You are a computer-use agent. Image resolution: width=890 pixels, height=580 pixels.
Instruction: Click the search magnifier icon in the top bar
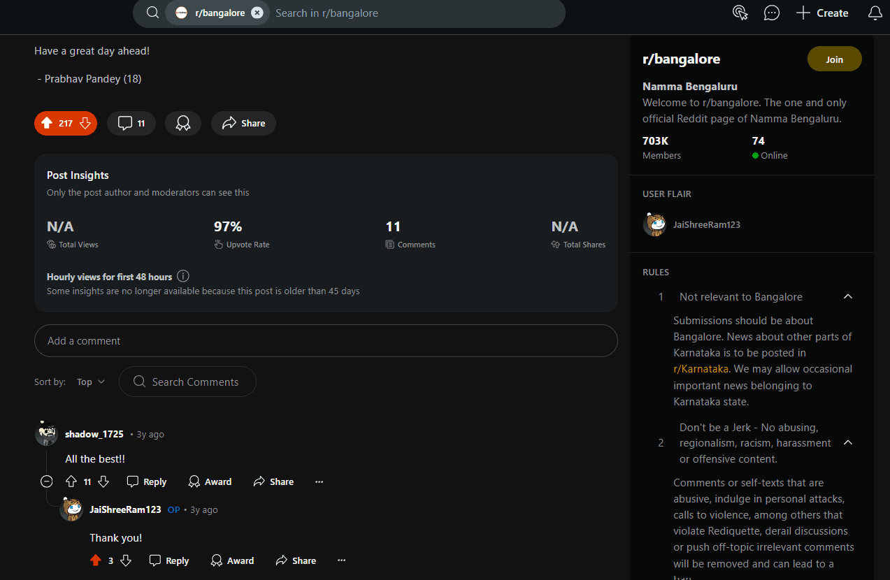click(152, 13)
